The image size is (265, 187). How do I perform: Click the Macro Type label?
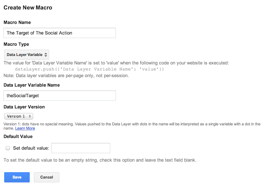(16, 44)
